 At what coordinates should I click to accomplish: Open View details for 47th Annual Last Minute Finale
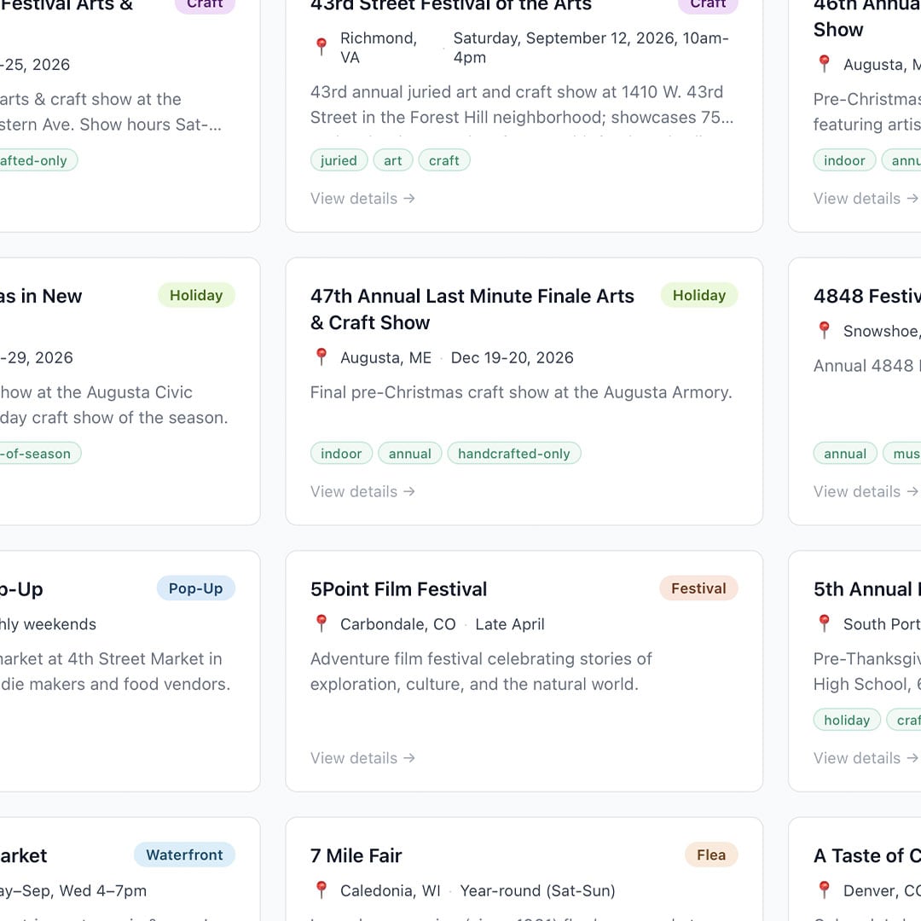click(x=363, y=492)
